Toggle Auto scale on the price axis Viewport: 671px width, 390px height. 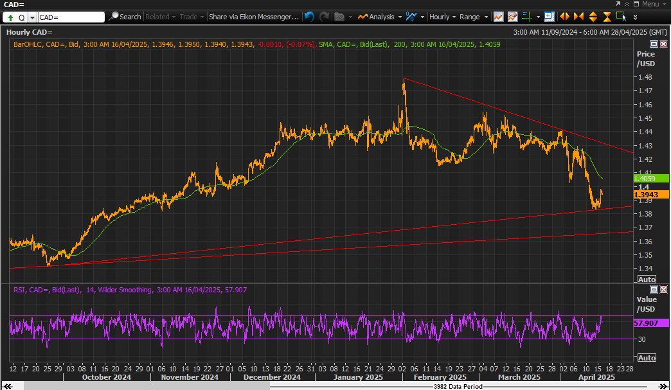[646, 279]
